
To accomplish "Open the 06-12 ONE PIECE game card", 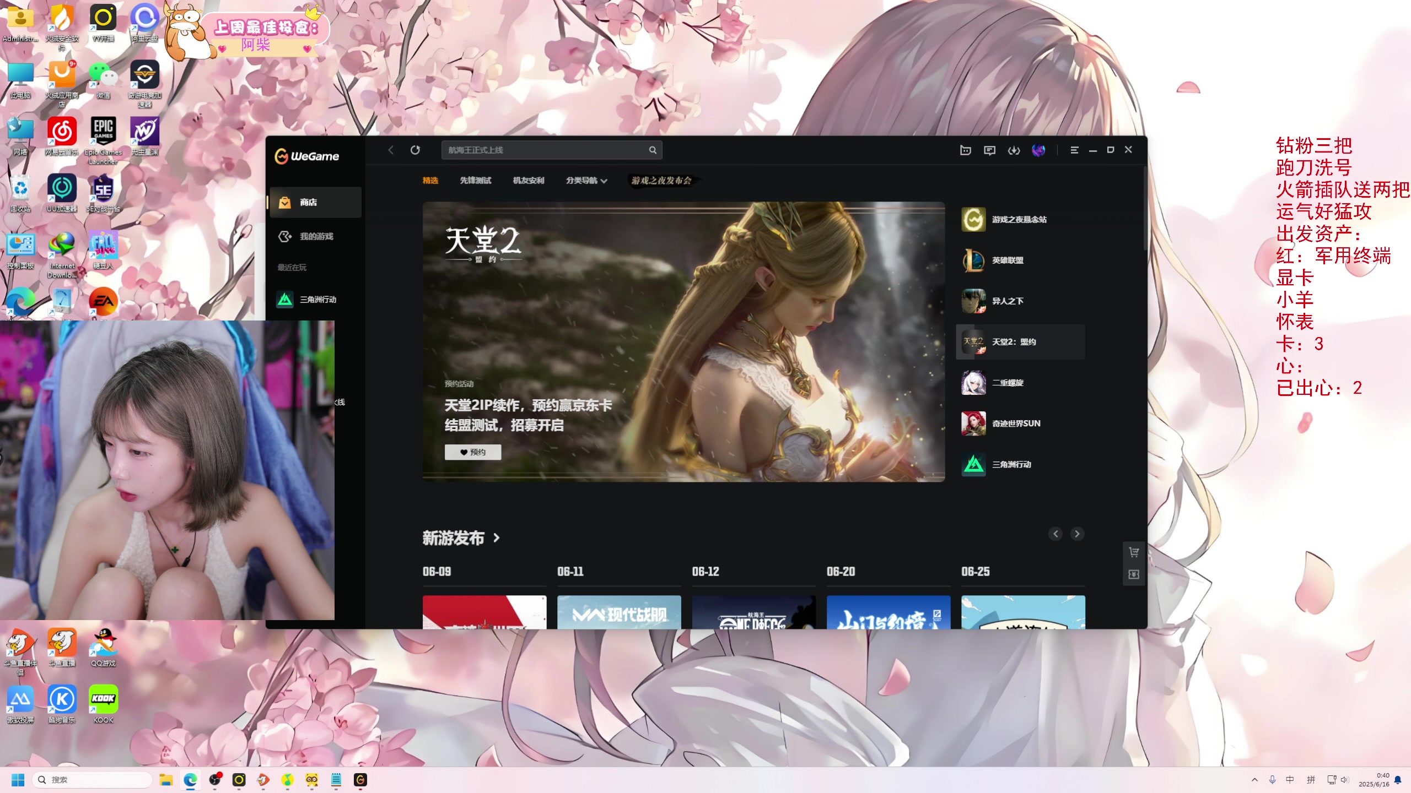I will tap(753, 612).
